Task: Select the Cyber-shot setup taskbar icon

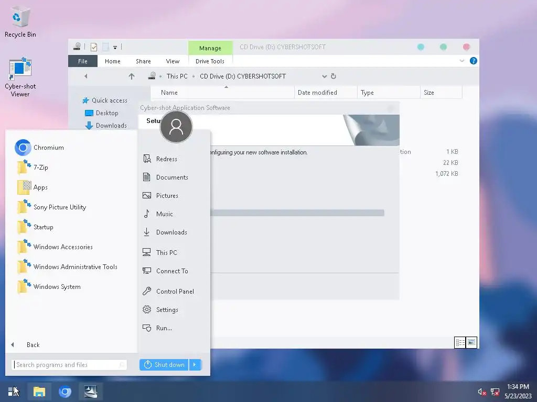Action: click(91, 392)
